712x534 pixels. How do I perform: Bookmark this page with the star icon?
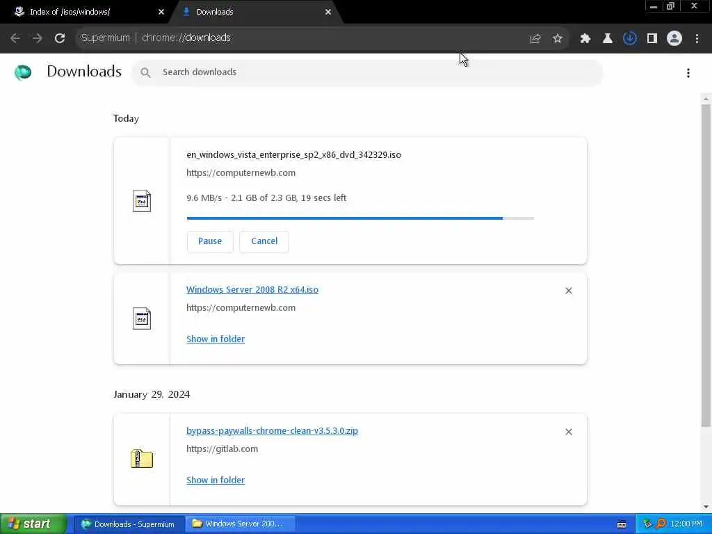pyautogui.click(x=558, y=39)
